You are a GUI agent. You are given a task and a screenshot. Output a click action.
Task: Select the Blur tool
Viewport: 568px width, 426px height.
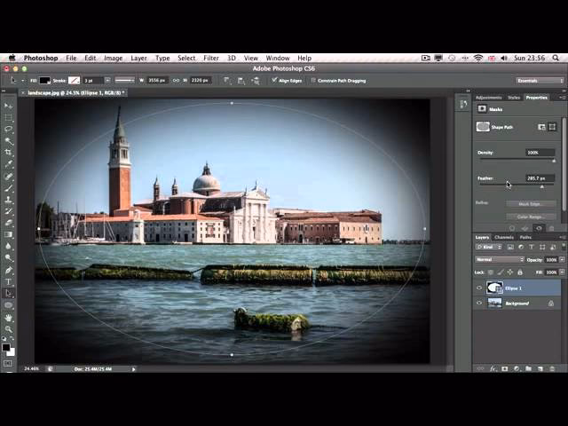point(8,247)
